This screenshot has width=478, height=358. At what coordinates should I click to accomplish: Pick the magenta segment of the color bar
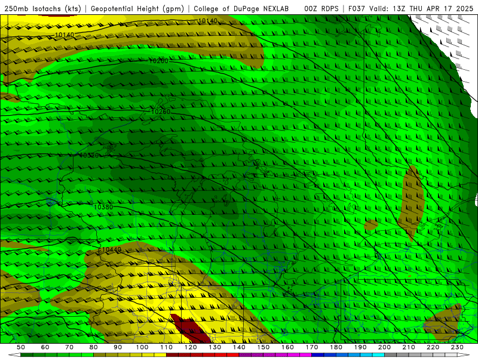click(305, 355)
